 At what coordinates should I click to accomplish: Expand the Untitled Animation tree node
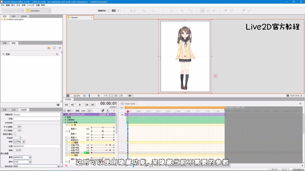point(2,20)
